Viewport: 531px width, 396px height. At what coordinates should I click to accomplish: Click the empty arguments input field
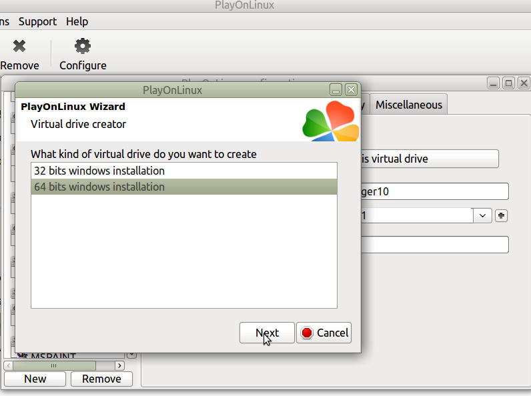tap(435, 245)
